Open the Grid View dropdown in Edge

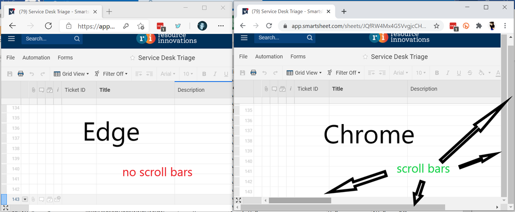pos(71,74)
